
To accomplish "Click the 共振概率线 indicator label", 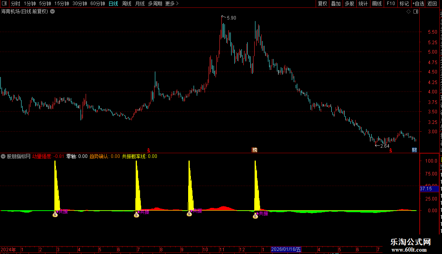I will 140,156.
